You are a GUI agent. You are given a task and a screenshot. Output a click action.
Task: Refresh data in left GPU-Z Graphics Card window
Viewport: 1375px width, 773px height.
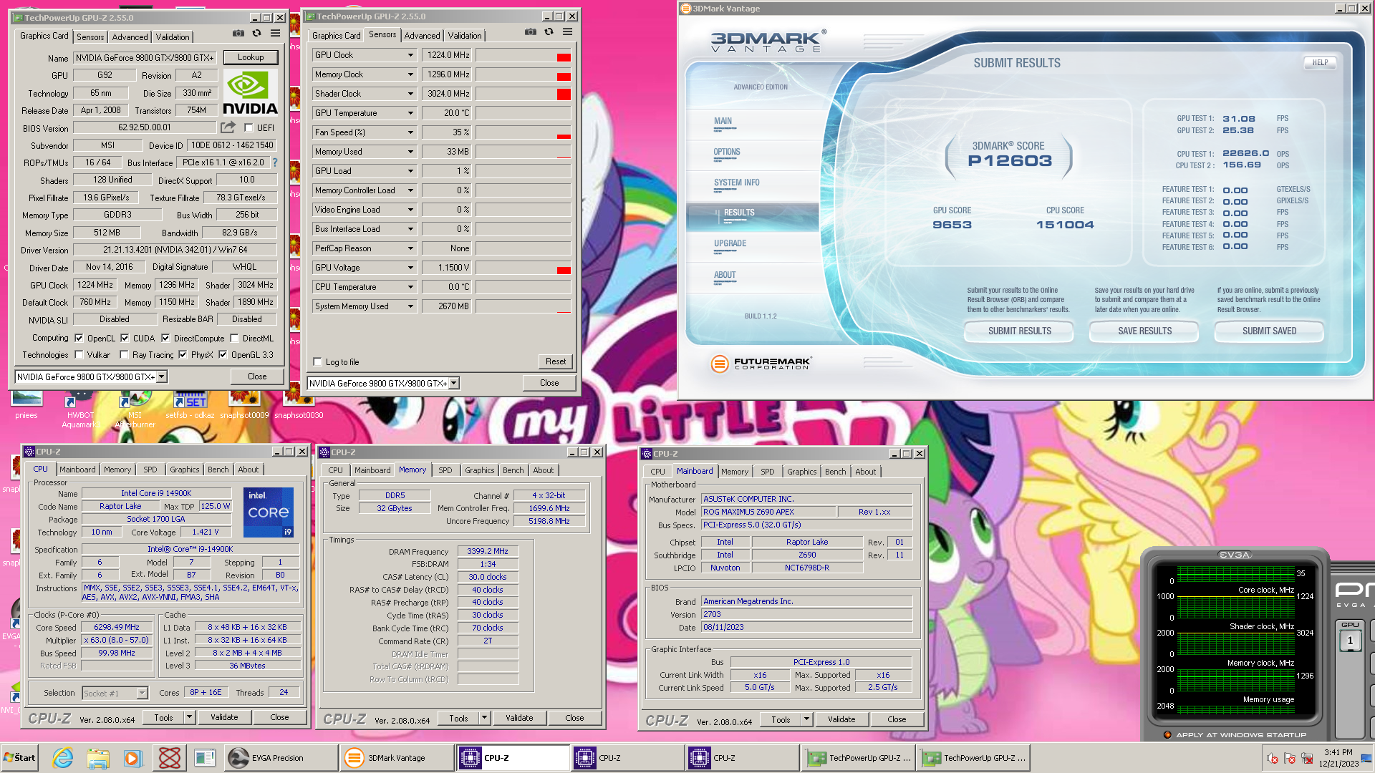tap(256, 34)
